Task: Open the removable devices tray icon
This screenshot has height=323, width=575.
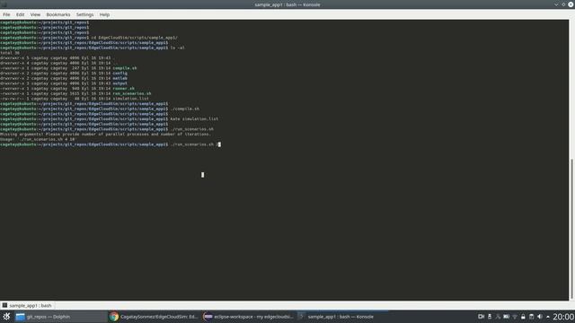Action: coord(490,317)
